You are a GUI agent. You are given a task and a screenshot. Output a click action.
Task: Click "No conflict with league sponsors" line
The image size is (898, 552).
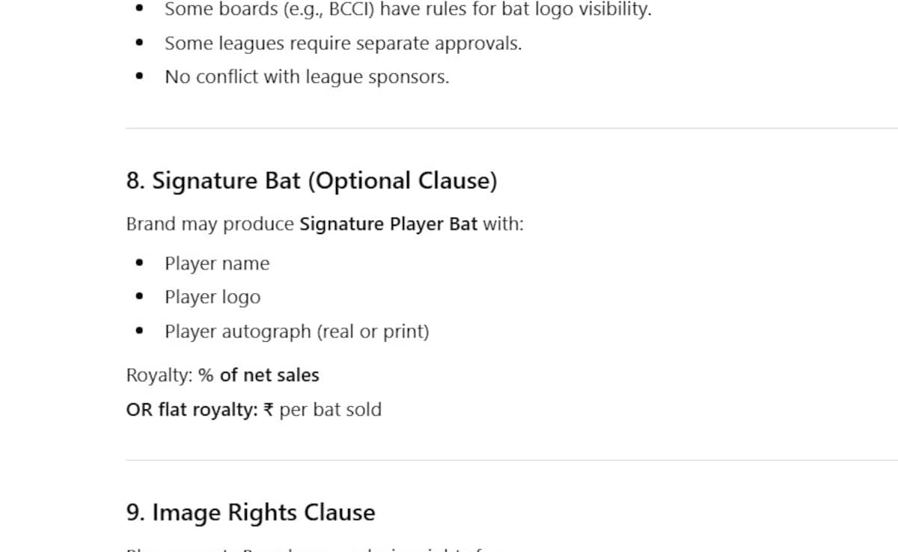click(307, 77)
